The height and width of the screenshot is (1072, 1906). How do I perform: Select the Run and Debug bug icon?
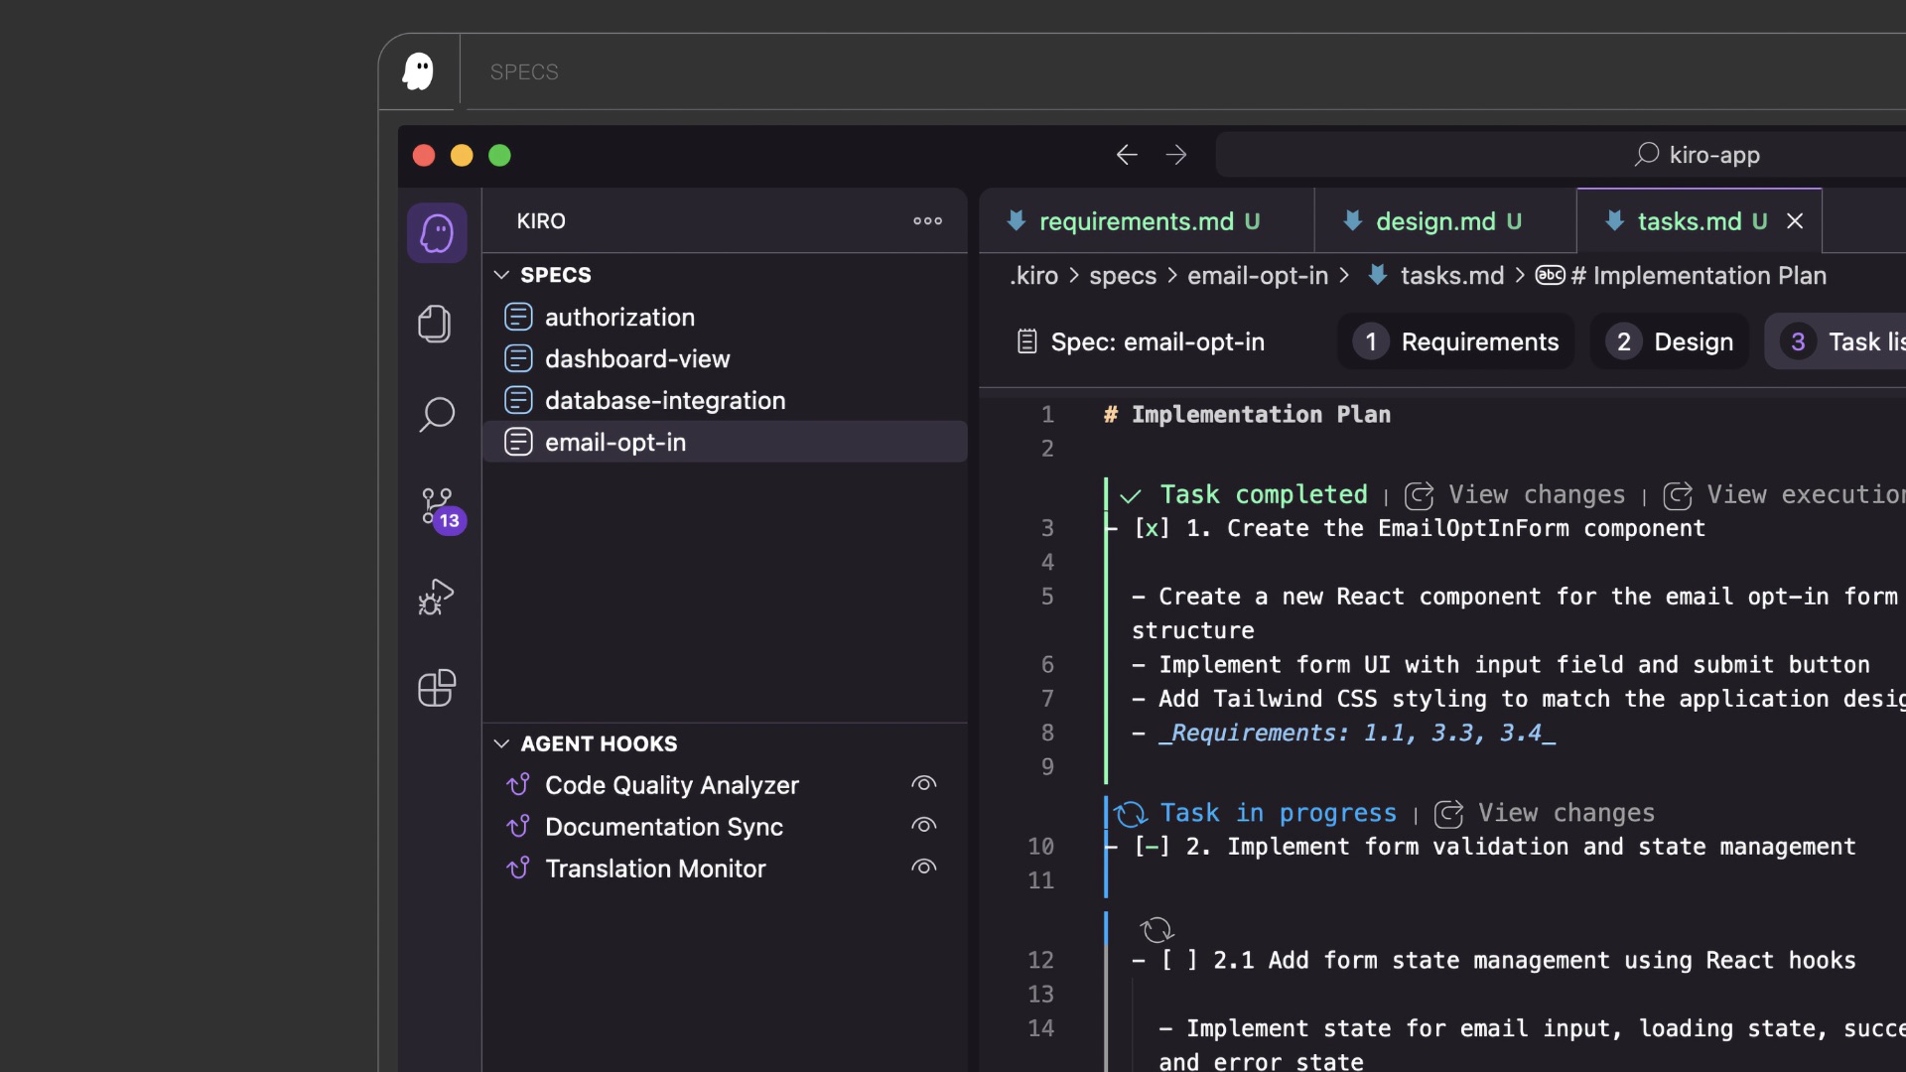[435, 597]
